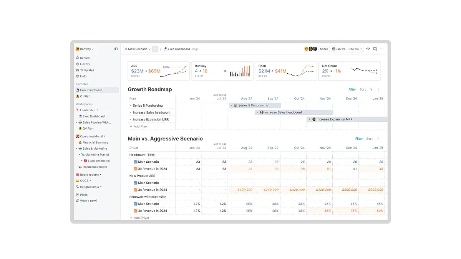Open Headcount model page
Viewport: 461px width, 259px height.
[92, 167]
